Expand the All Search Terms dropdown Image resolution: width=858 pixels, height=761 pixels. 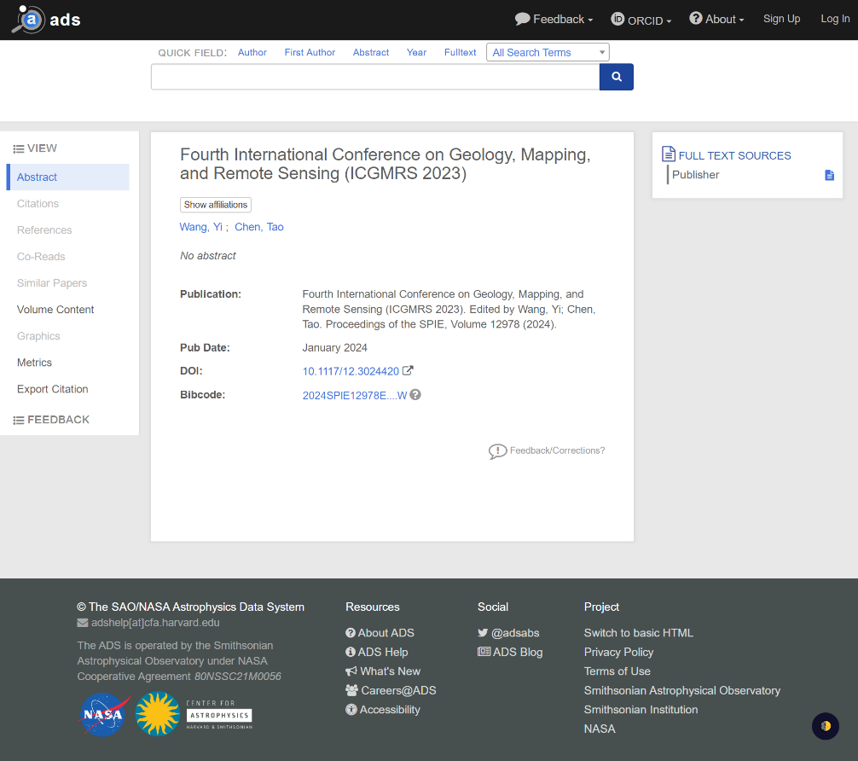tap(548, 52)
